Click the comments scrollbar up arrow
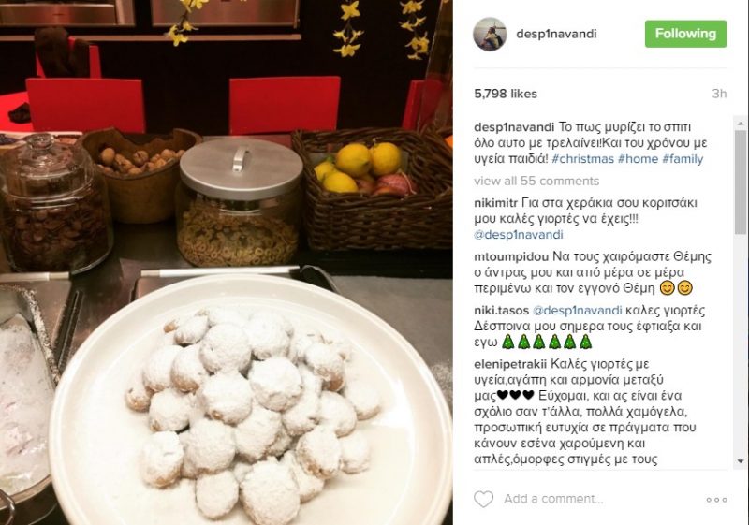 pos(741,124)
